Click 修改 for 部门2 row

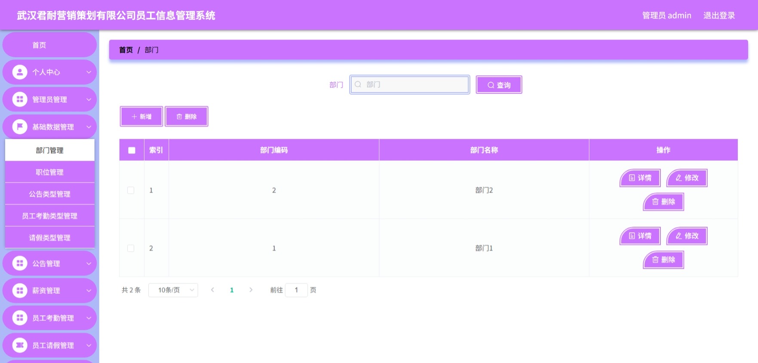(x=687, y=178)
